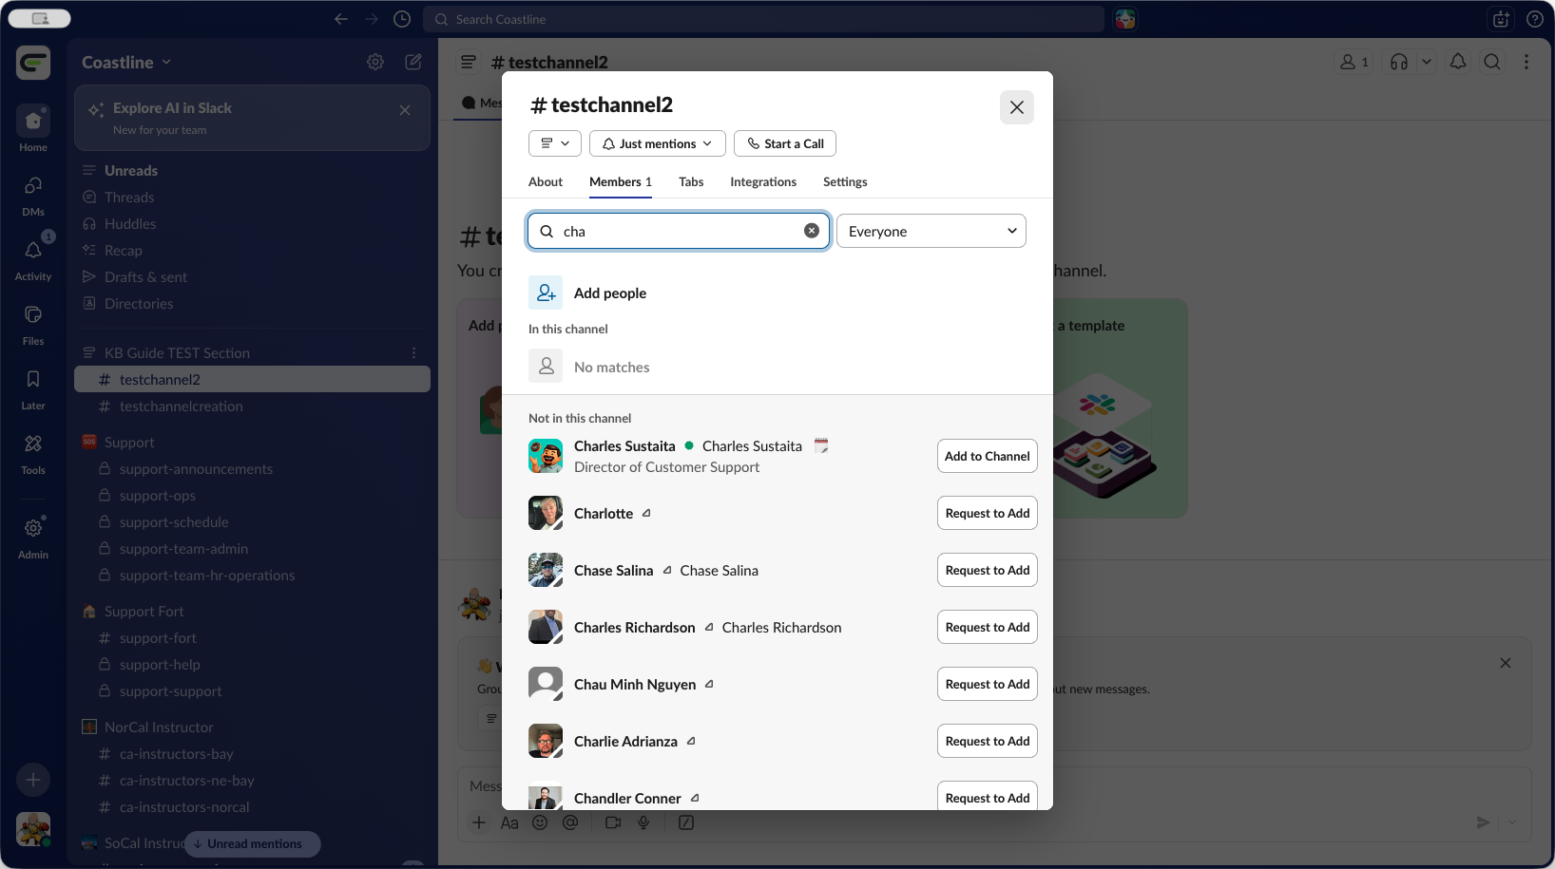1555x869 pixels.
Task: Add Charles Sustaita to the channel
Action: pos(987,456)
